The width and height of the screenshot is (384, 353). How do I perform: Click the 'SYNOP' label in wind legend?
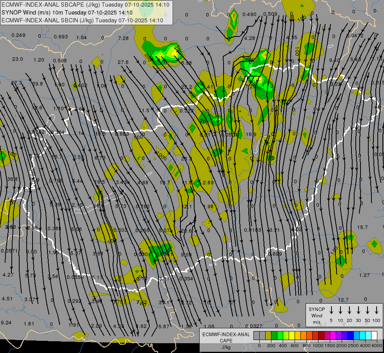[317, 309]
